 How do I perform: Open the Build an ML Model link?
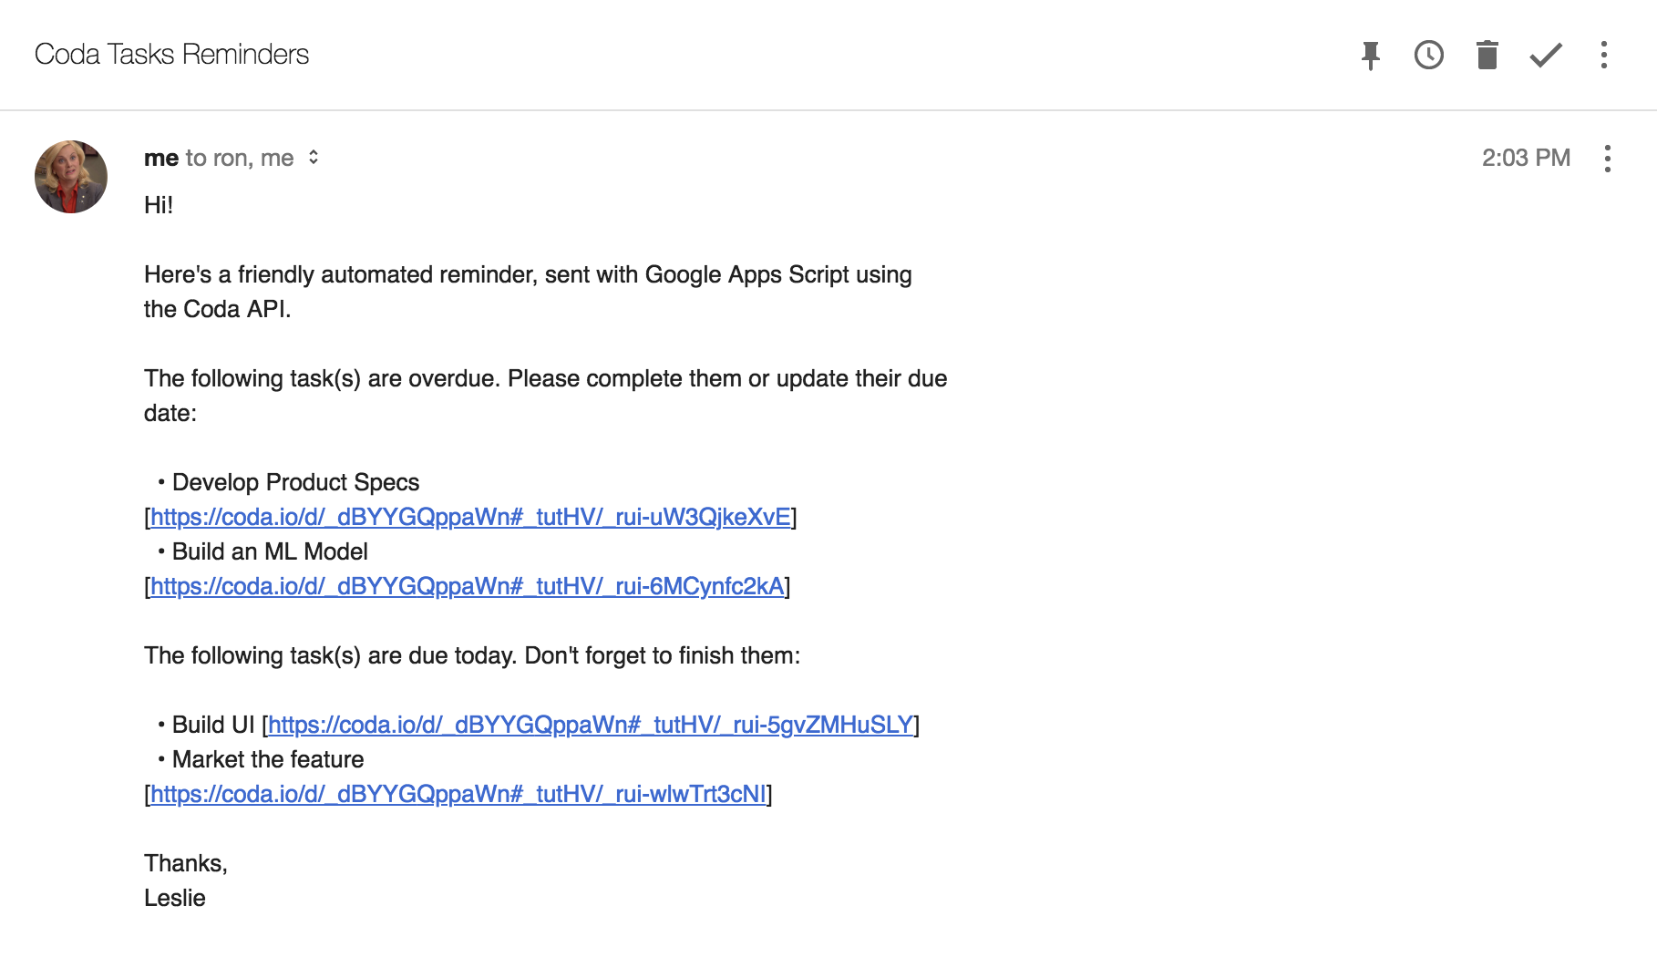pos(467,587)
